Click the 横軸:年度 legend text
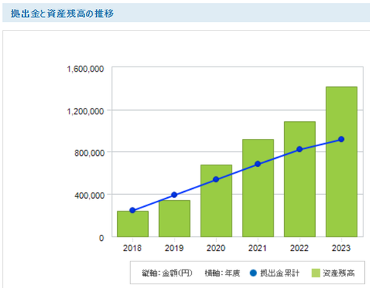The width and height of the screenshot is (370, 288). point(222,273)
